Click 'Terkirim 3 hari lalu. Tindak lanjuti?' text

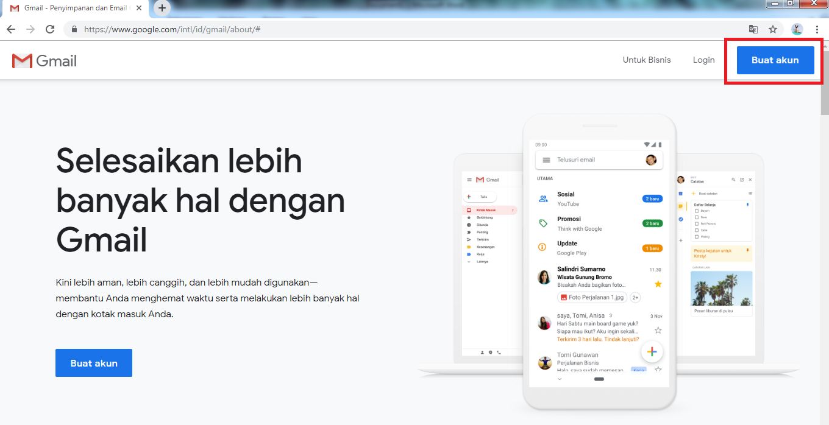click(598, 339)
